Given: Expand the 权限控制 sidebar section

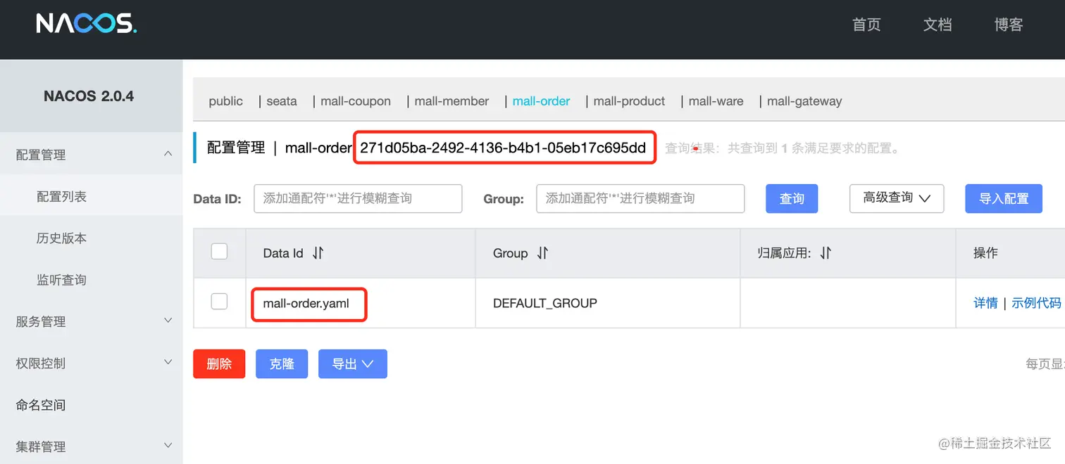Looking at the screenshot, I should (x=168, y=362).
